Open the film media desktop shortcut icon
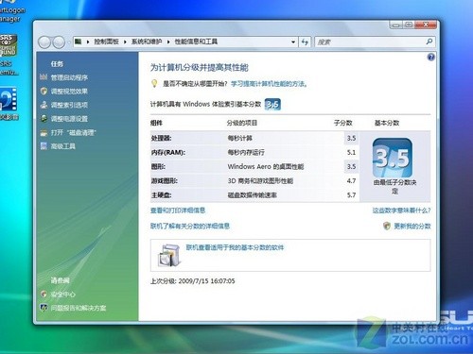 click(x=8, y=99)
